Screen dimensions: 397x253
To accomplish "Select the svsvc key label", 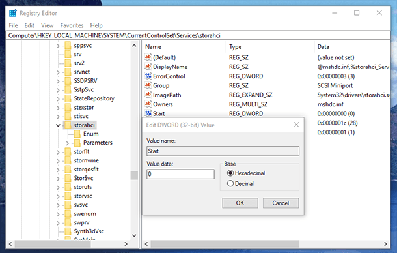I will click(81, 205).
